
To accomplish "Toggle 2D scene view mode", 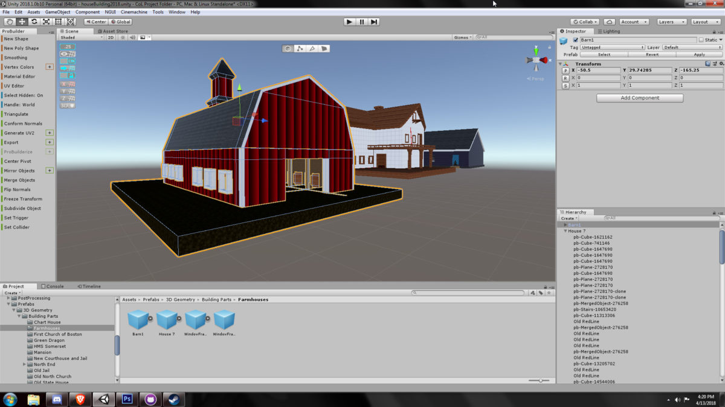I will coord(111,37).
